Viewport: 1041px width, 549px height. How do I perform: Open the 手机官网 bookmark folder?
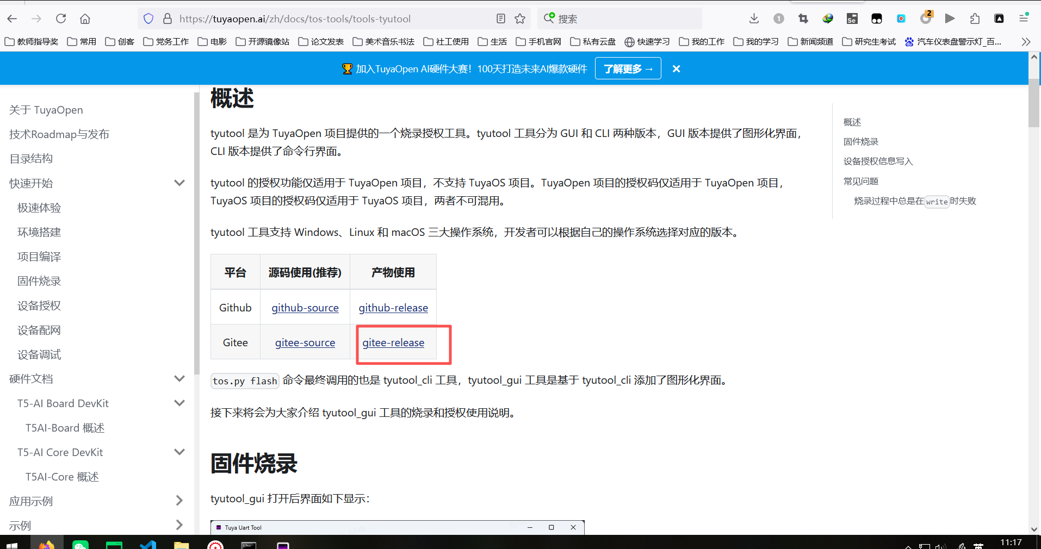click(538, 42)
